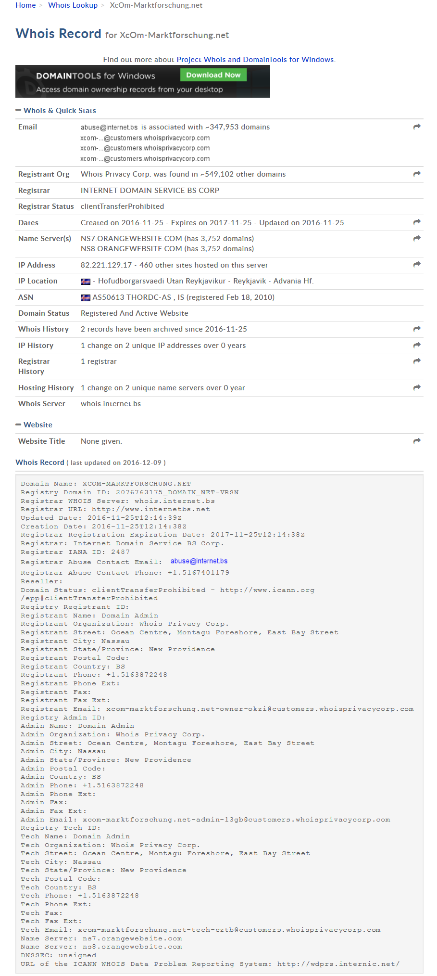The width and height of the screenshot is (437, 976).
Task: Click 2 records have been archived text
Action: pos(164,329)
